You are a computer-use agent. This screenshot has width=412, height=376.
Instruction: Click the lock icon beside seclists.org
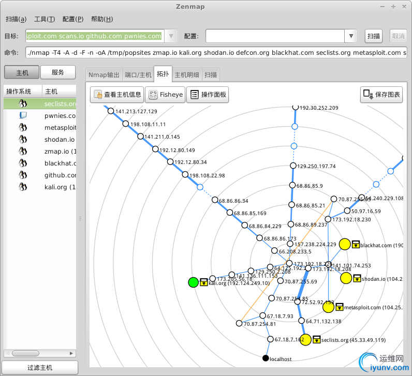(317, 339)
